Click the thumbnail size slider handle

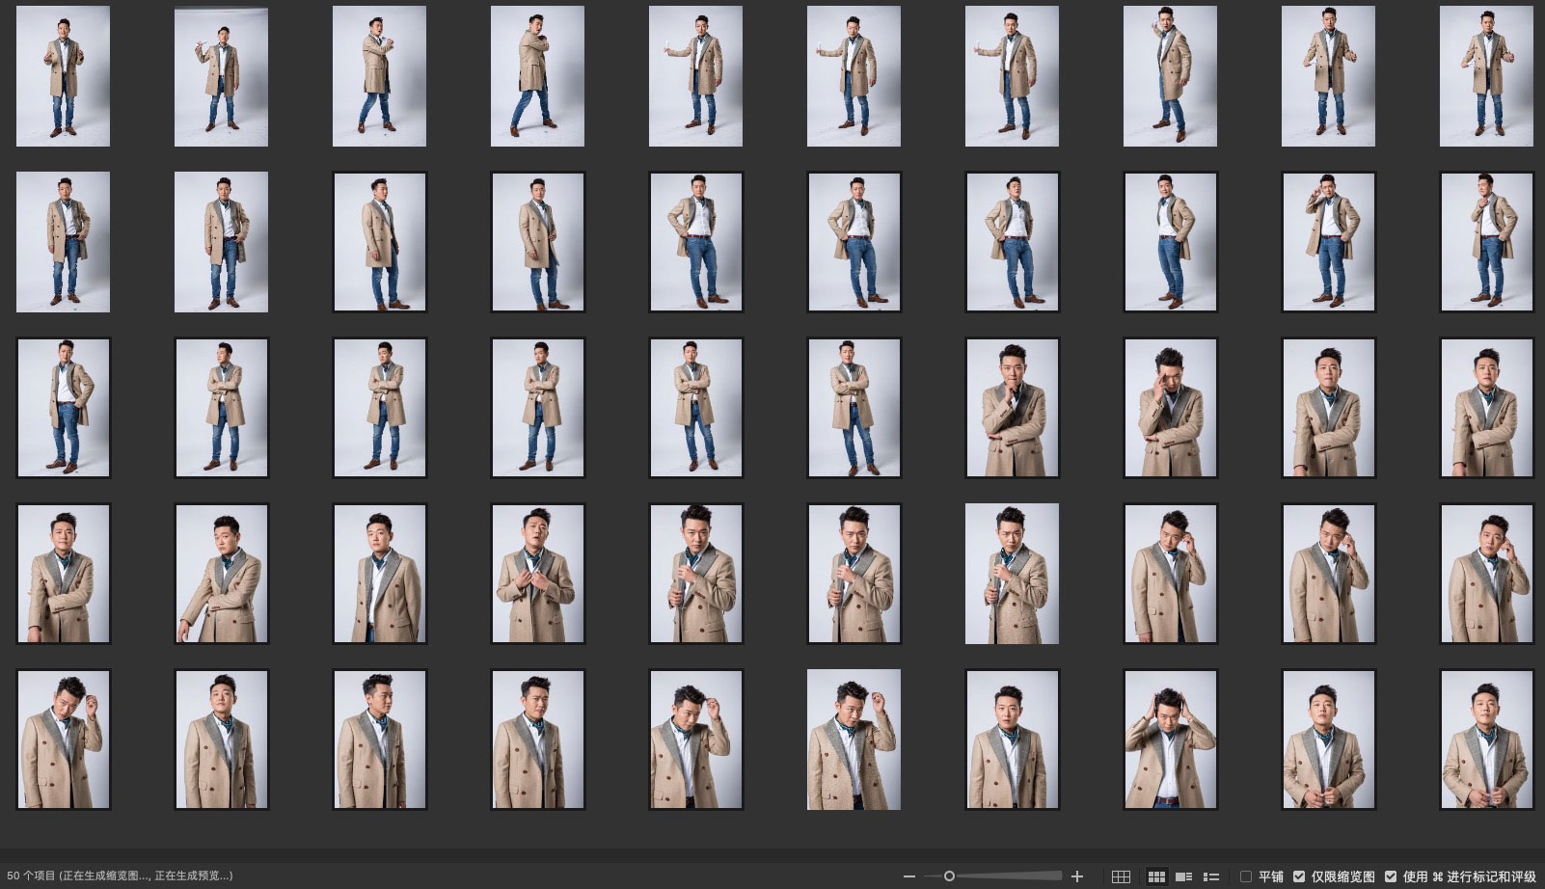tap(949, 876)
